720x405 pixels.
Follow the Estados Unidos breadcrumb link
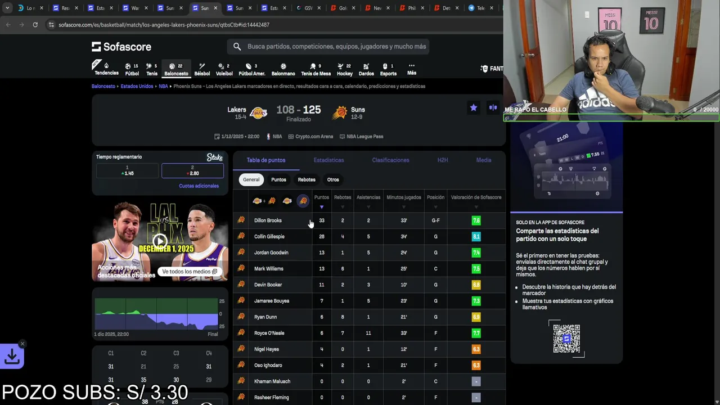[x=137, y=86]
